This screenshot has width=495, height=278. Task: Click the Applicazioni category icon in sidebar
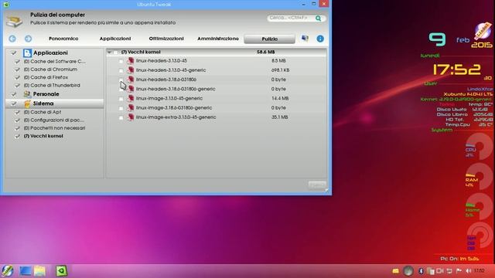27,53
